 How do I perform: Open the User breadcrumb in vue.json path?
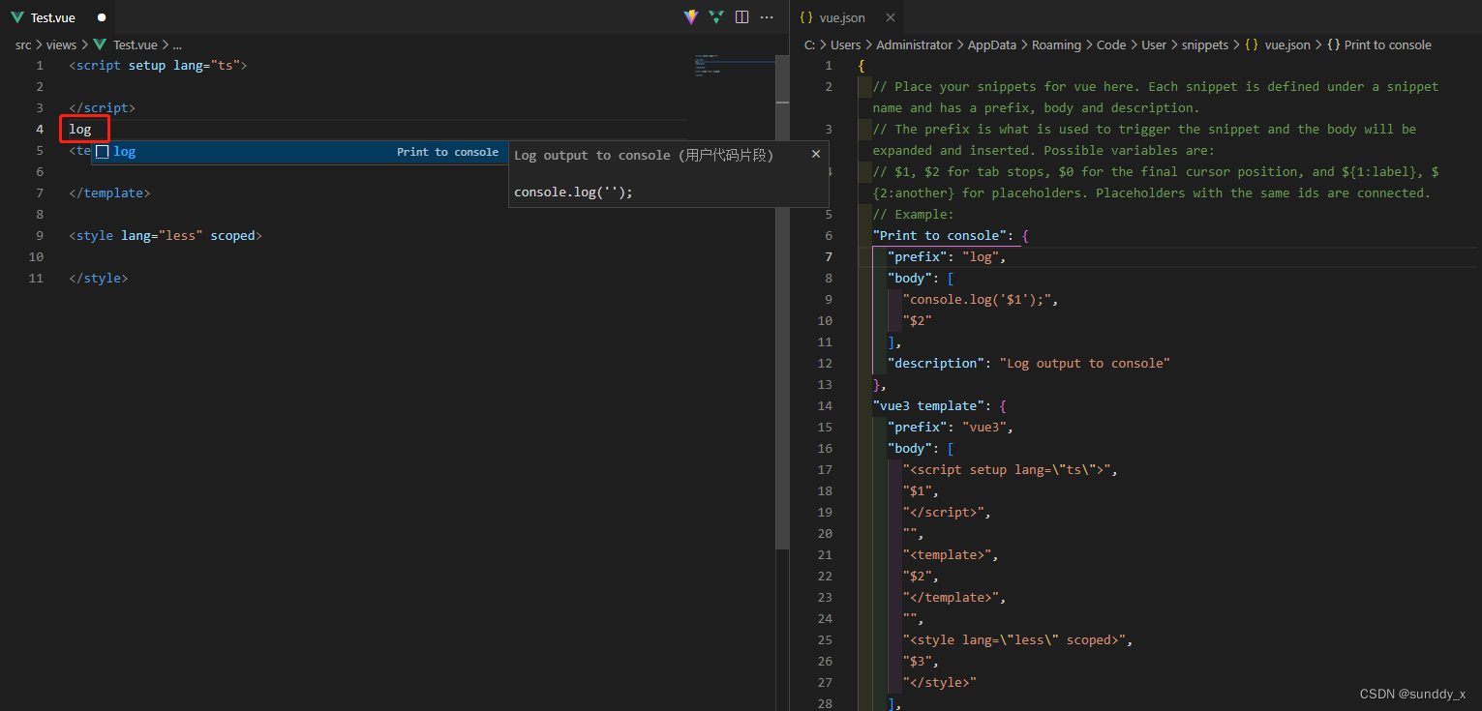click(x=1154, y=44)
